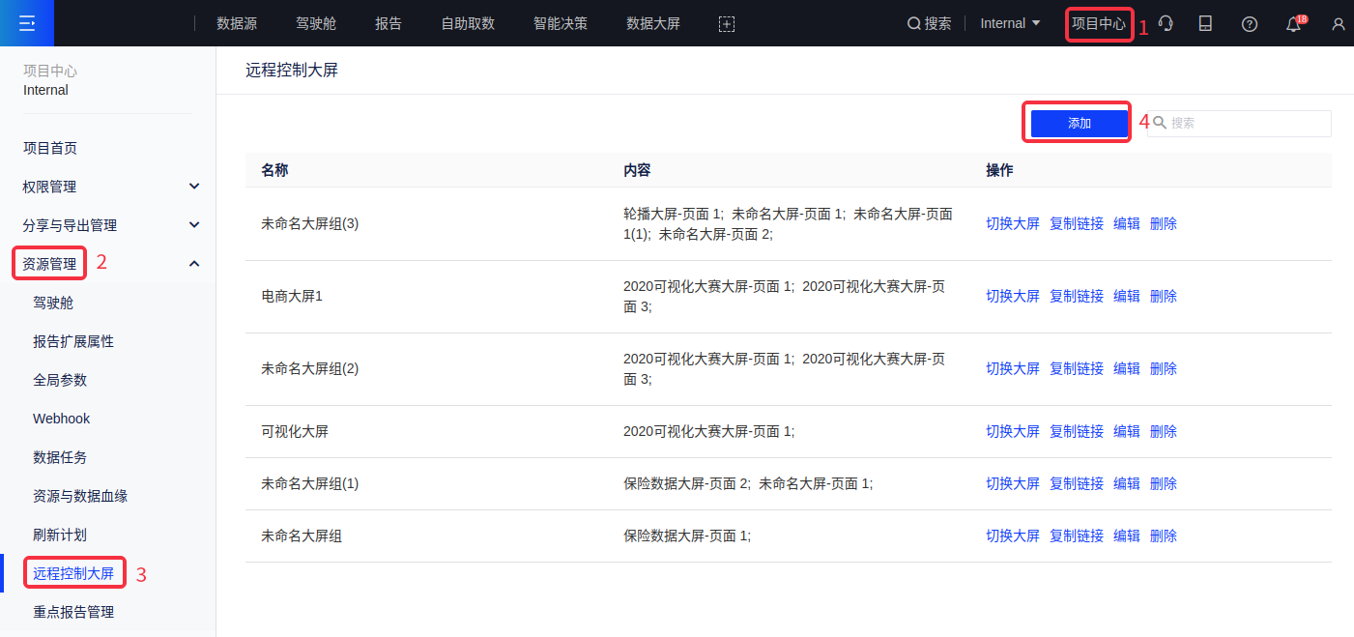
Task: Collapse the 资源管理 section
Action: click(194, 264)
